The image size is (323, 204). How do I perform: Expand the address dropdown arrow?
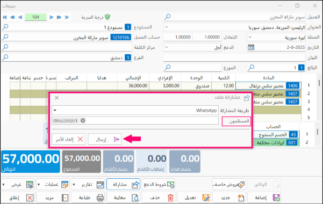click(x=167, y=27)
